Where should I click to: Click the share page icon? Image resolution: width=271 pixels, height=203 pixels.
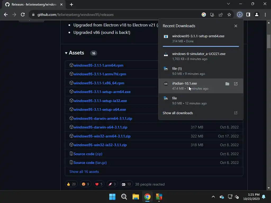220,15
